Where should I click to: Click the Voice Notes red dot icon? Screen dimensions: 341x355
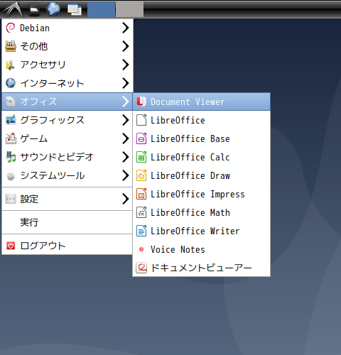coord(141,249)
